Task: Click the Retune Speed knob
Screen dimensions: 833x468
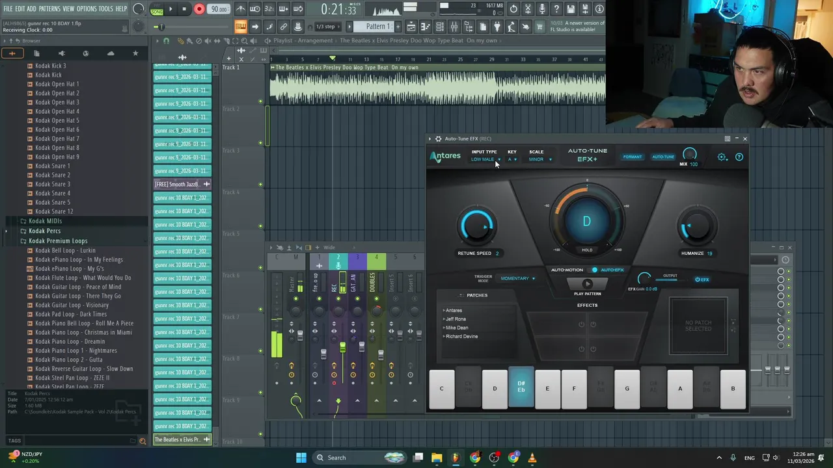Action: pos(477,226)
